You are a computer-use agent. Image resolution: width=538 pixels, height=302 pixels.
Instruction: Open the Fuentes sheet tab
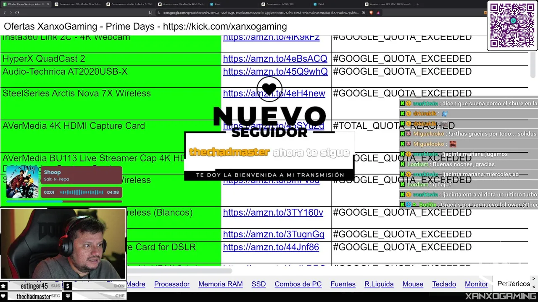point(343,284)
